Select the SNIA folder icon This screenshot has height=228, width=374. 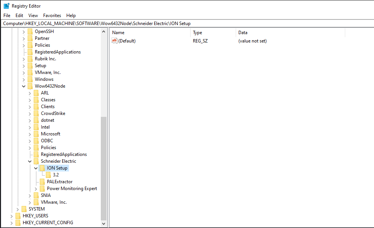[x=36, y=195]
